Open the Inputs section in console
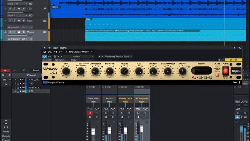This screenshot has height=141, width=250. click(x=6, y=132)
